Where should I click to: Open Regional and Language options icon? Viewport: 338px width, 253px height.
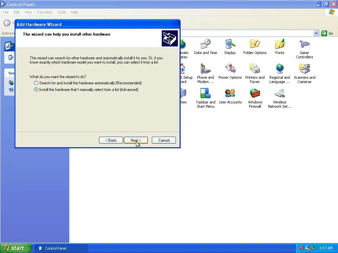[x=280, y=73]
